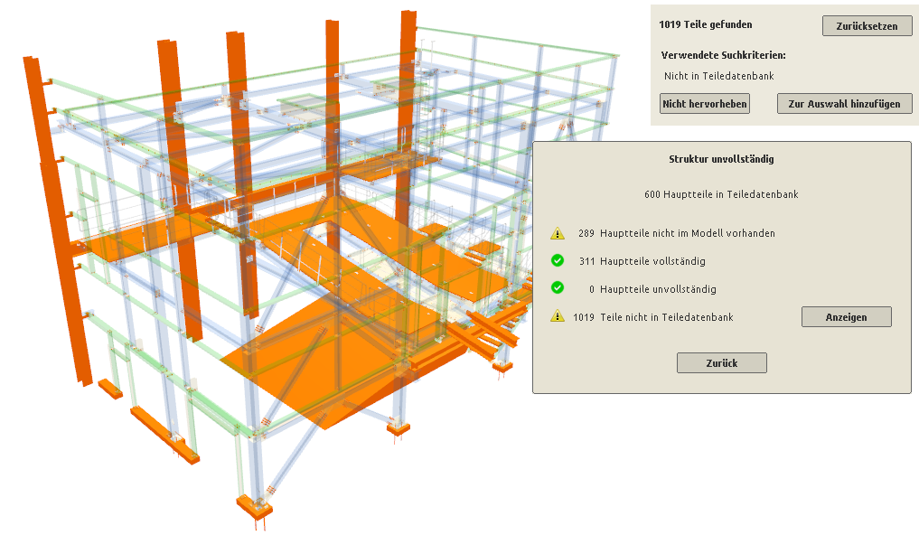Click text 'Hauptteile vollständig'

[x=652, y=261]
